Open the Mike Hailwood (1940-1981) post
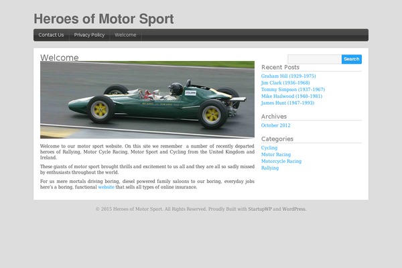This screenshot has height=268, width=402. (x=291, y=96)
